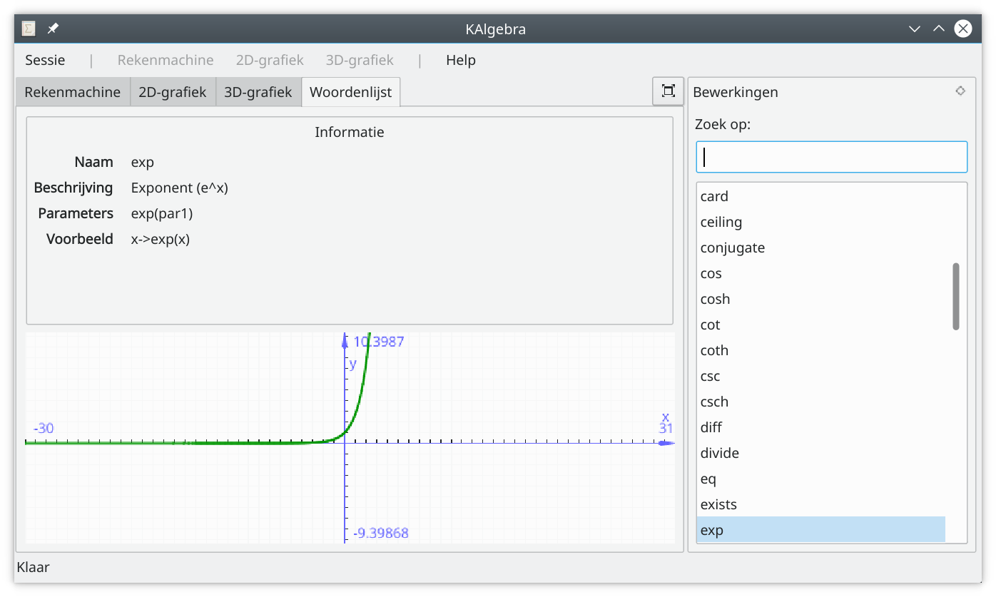The image size is (996, 597).
Task: Pick coth in the operations list
Action: (821, 350)
